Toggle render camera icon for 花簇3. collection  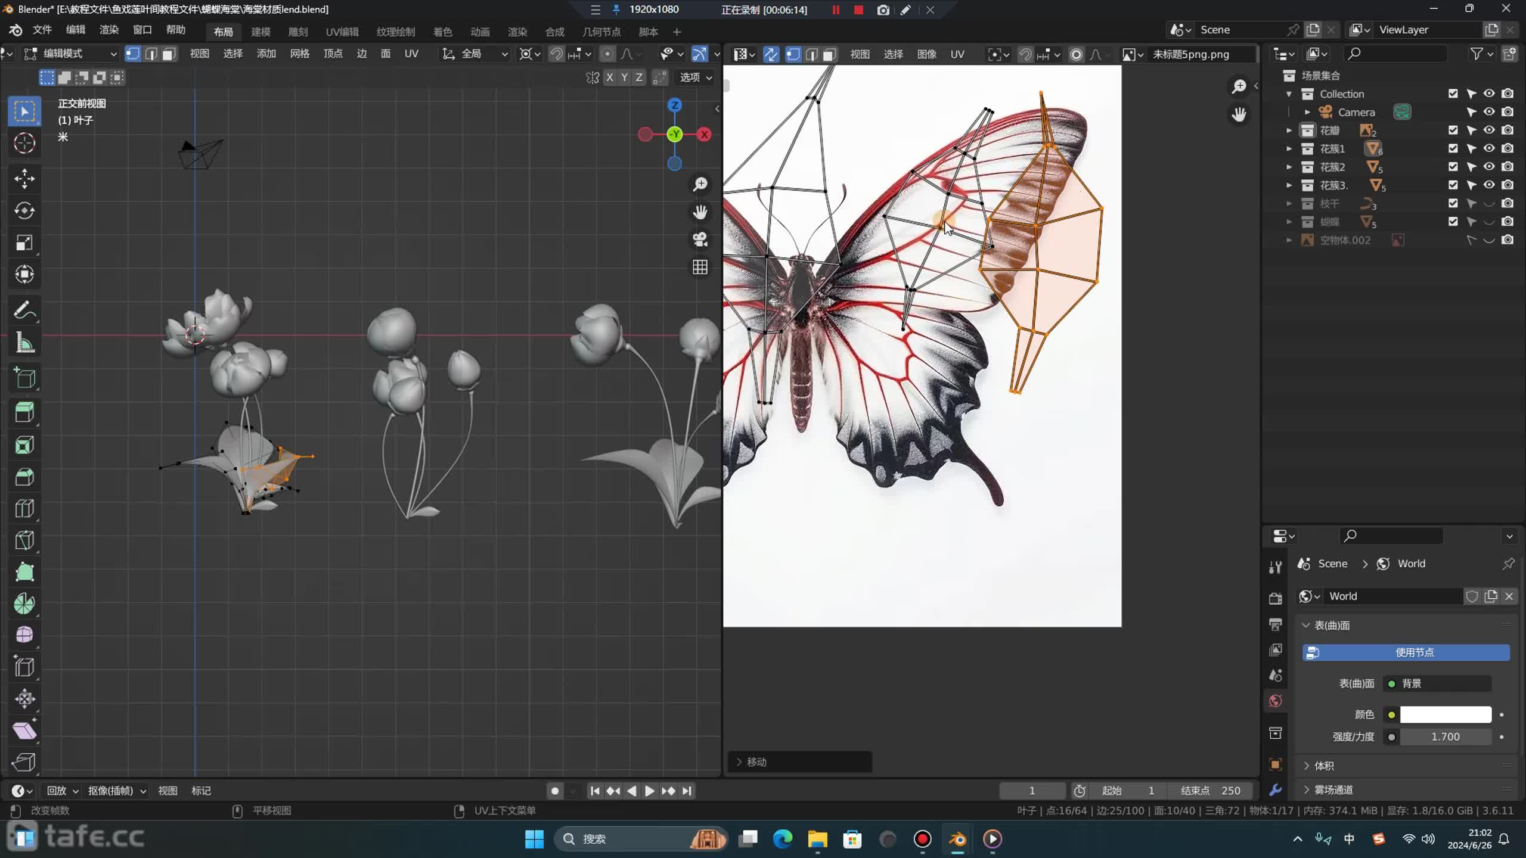pyautogui.click(x=1508, y=185)
